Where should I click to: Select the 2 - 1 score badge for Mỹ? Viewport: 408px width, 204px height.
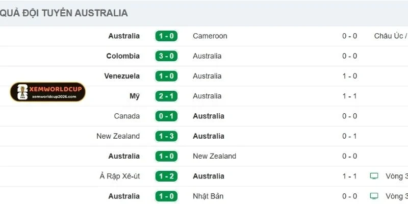(x=166, y=96)
